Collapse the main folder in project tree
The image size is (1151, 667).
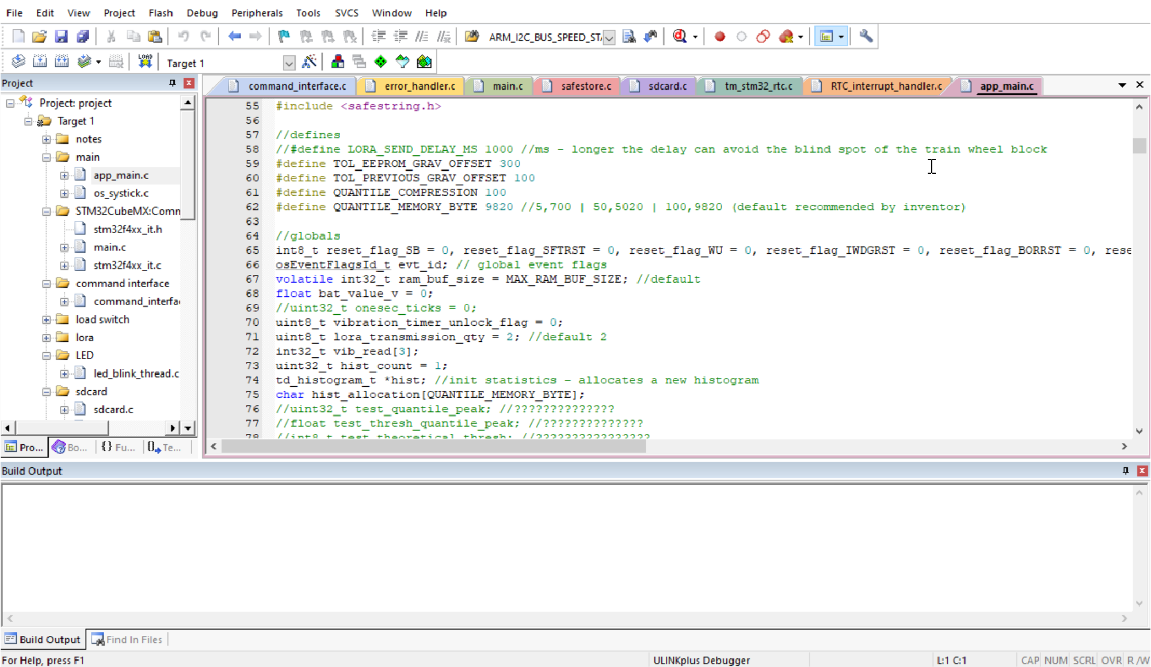pos(46,157)
